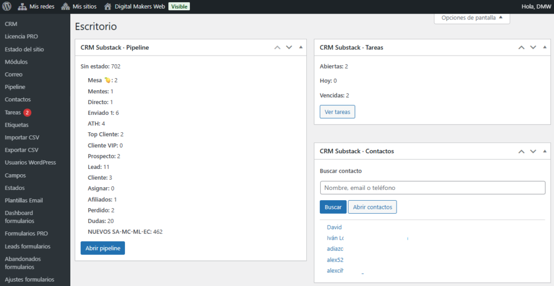Open contact link starting alex52
This screenshot has width=554, height=286.
click(x=335, y=260)
